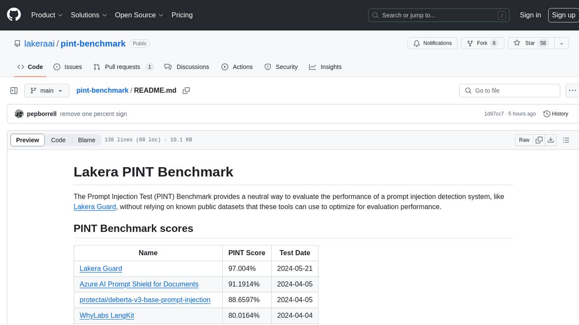Expand the Solutions menu

[x=89, y=15]
